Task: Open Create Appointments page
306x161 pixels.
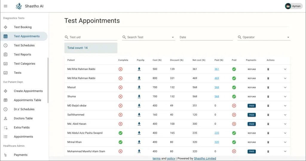Action: (28, 91)
